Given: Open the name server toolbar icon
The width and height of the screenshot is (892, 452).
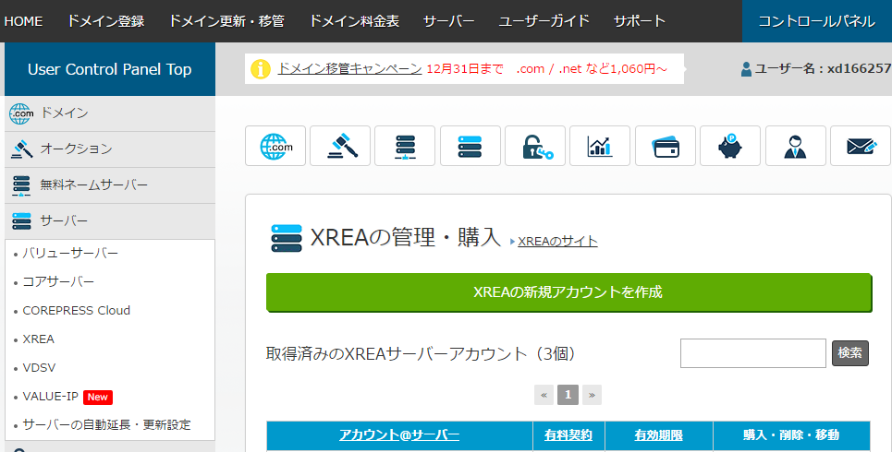Looking at the screenshot, I should point(405,146).
